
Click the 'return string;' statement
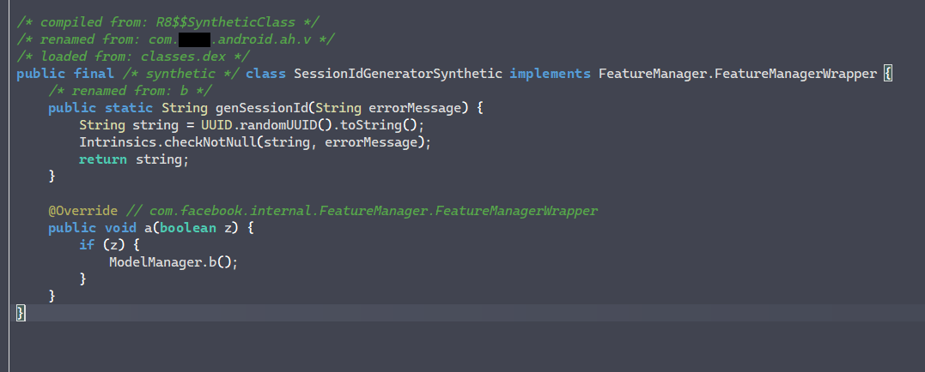point(134,159)
